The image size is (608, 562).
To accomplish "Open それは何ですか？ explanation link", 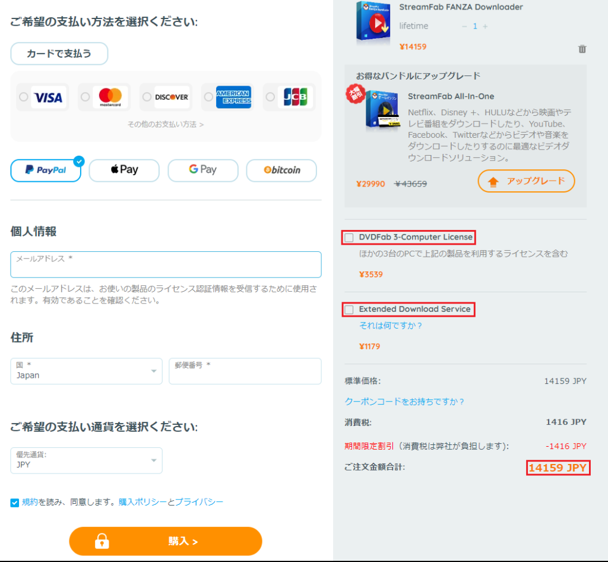I will tap(391, 326).
